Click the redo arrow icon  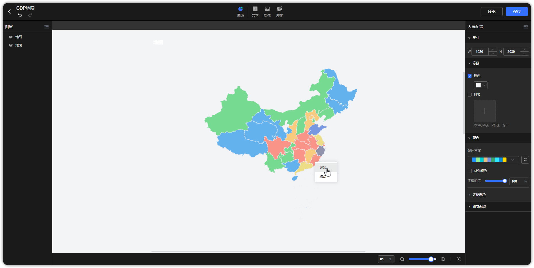30,15
